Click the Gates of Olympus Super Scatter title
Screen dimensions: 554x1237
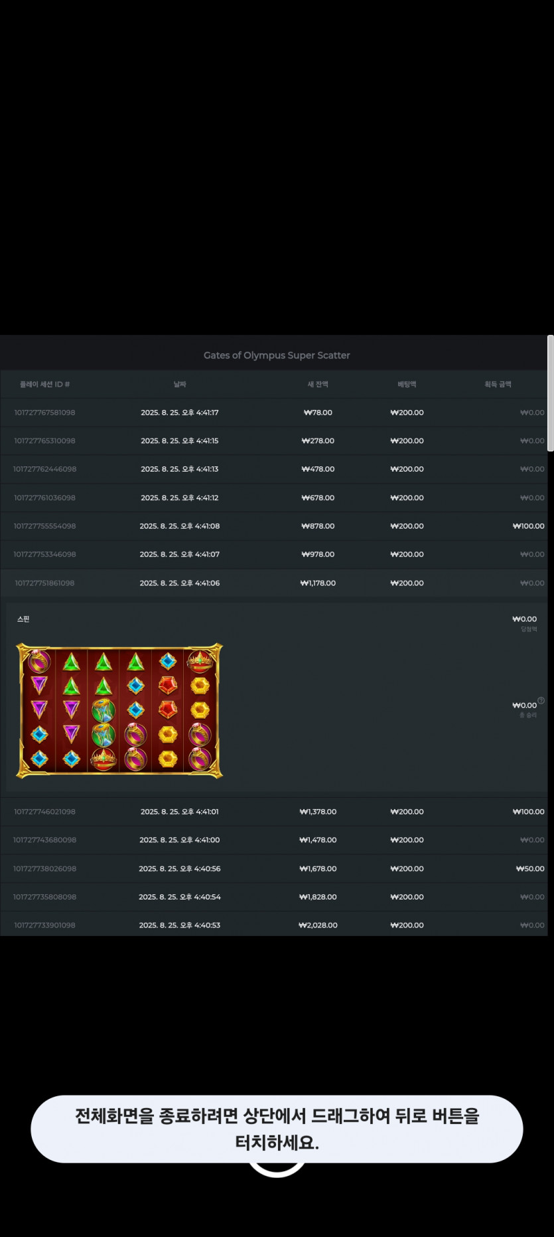coord(277,355)
